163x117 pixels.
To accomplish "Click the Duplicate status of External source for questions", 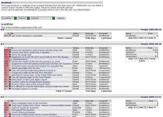I will tap(77, 108).
